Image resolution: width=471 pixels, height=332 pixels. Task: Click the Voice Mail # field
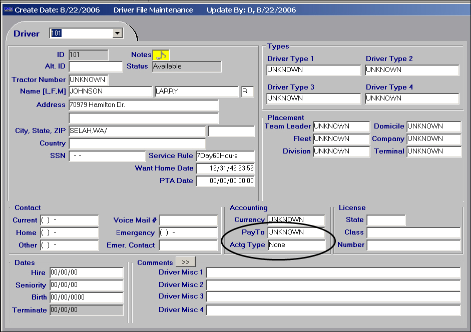click(x=188, y=220)
